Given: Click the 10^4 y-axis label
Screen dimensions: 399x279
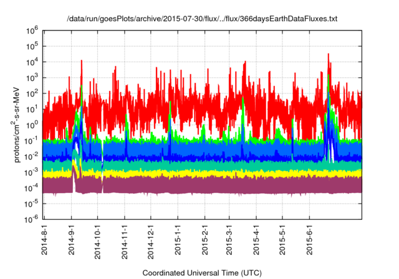Looking at the screenshot, I should [x=32, y=62].
